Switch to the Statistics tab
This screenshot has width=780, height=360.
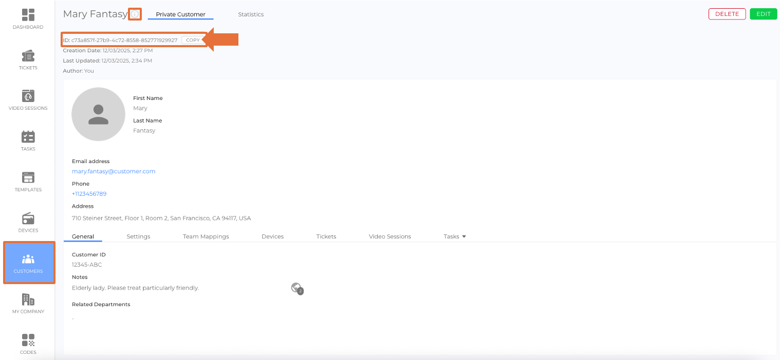point(251,14)
